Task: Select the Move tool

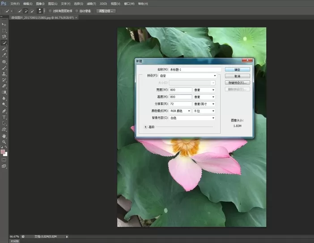Action: pos(4,25)
